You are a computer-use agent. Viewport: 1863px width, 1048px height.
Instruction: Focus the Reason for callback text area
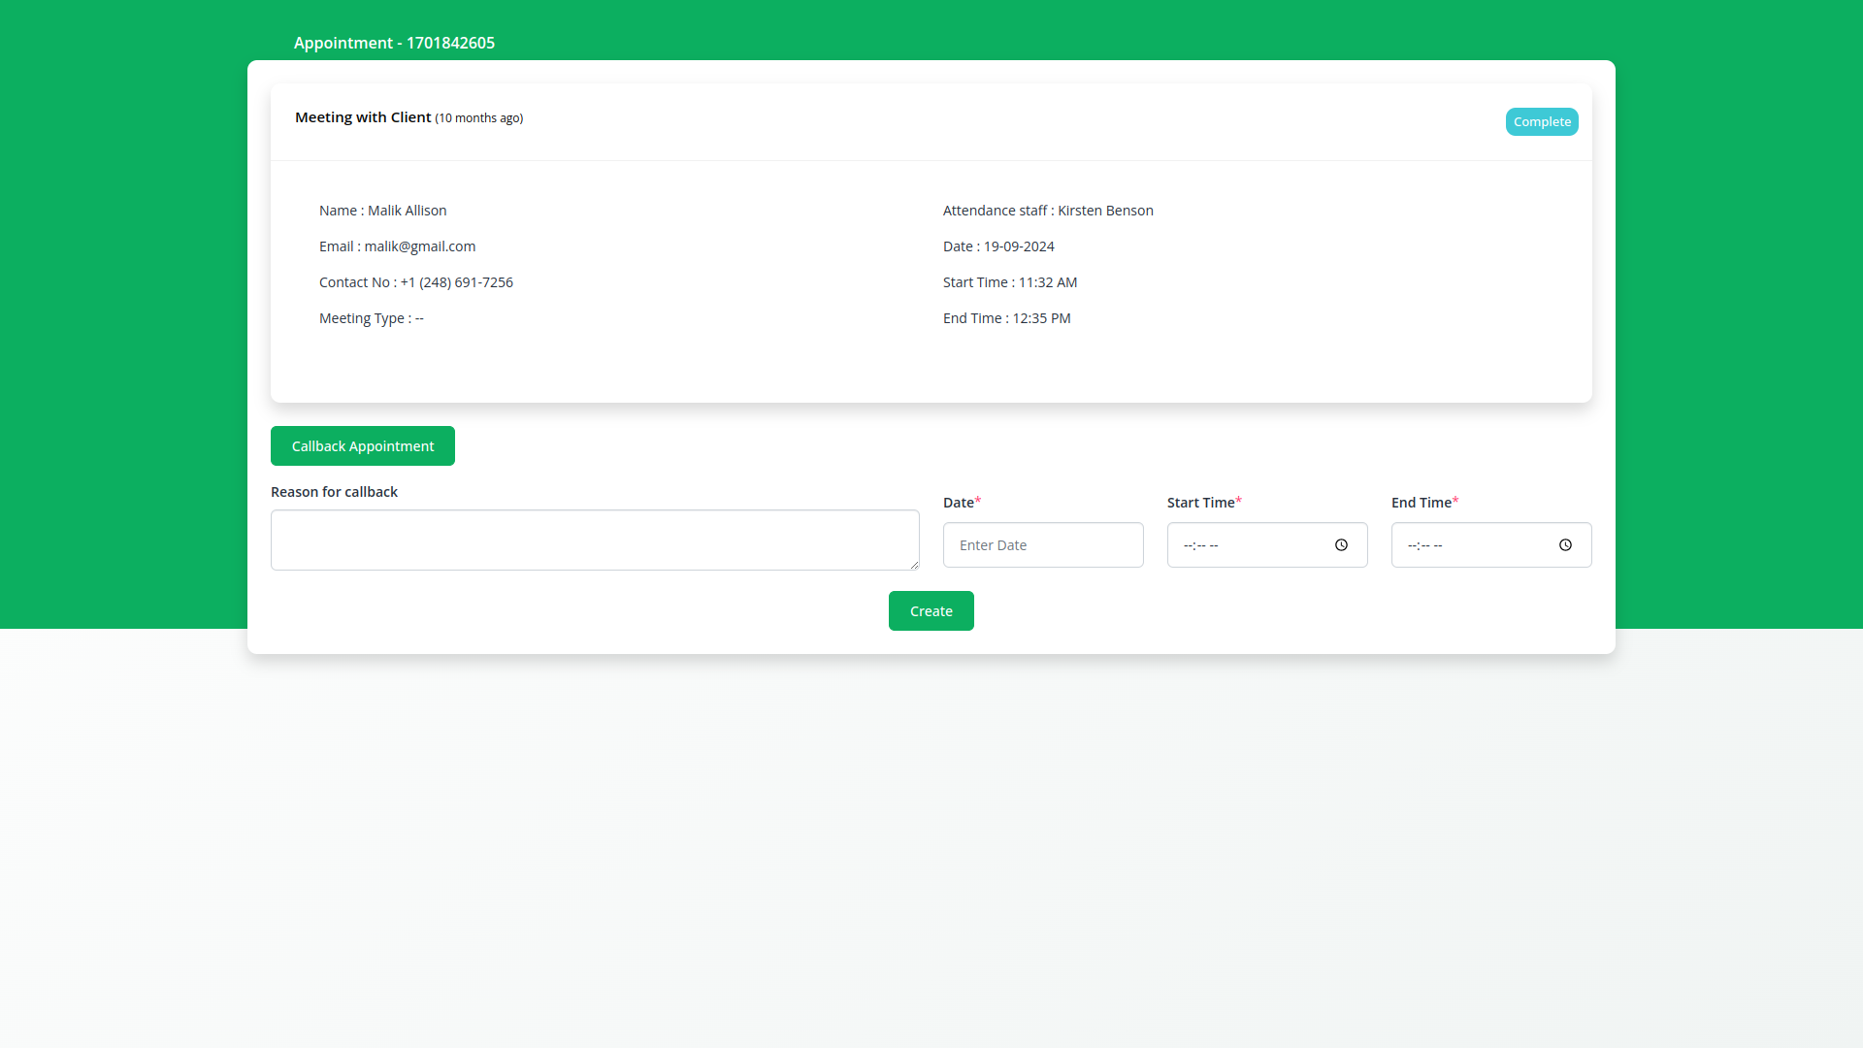click(x=594, y=540)
